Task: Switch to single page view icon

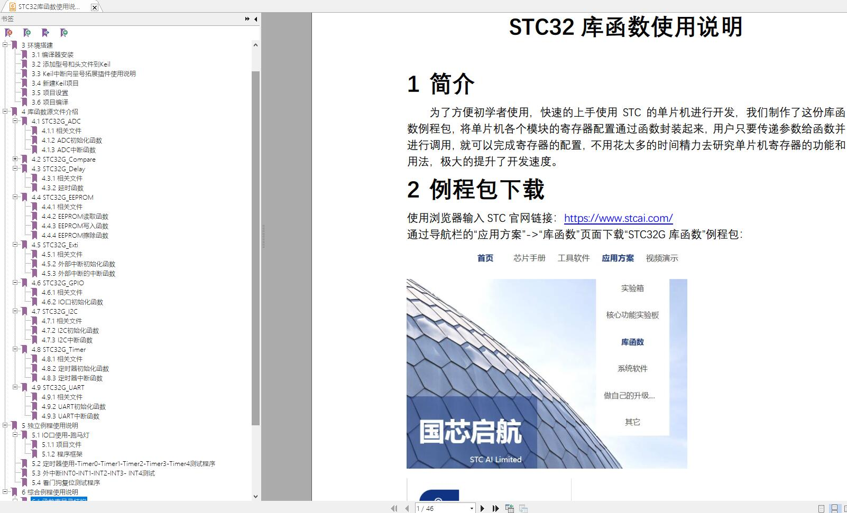Action: point(821,508)
